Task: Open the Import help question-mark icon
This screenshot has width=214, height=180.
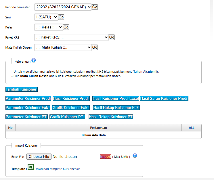Action: [x=135, y=156]
